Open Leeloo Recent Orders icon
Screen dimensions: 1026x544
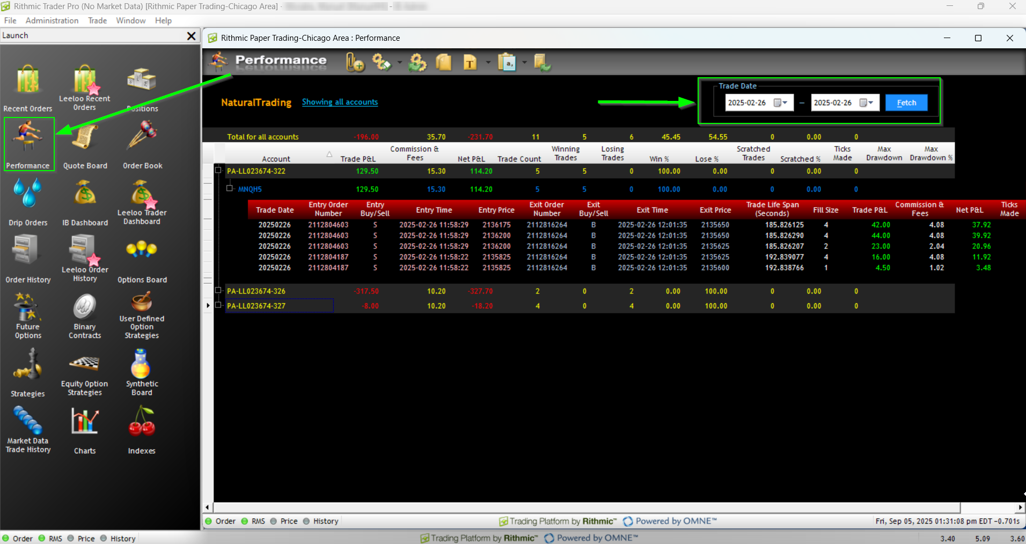pyautogui.click(x=85, y=88)
